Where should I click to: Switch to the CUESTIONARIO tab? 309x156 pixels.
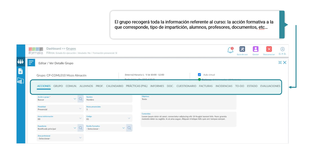(x=186, y=86)
